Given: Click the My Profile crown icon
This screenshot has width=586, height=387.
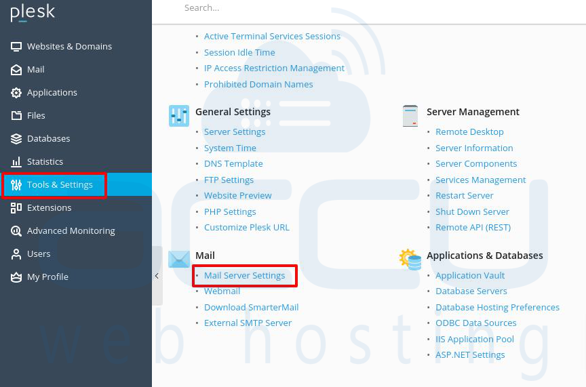Looking at the screenshot, I should [x=16, y=277].
